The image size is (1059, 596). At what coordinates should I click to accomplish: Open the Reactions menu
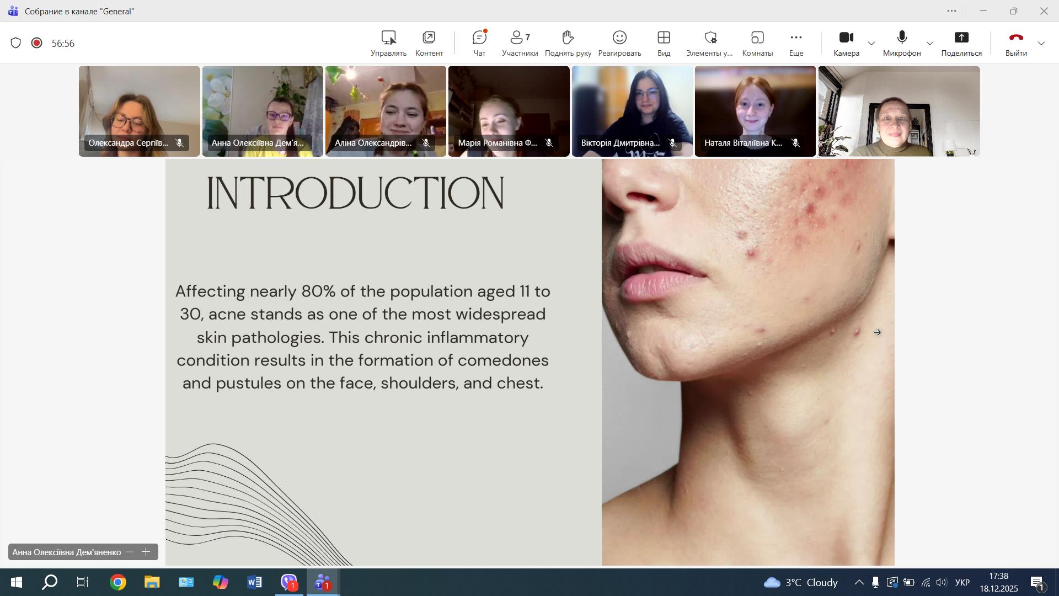(x=619, y=43)
